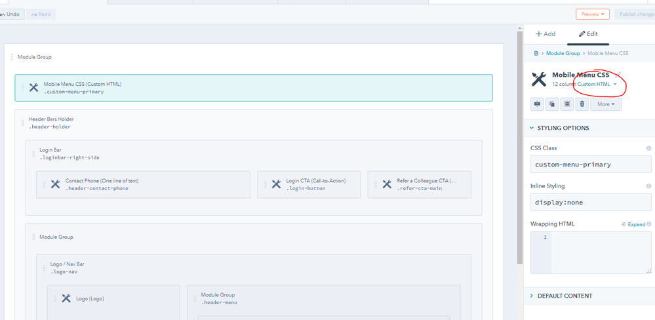Click the tools icon of the Refer a Colleague CTA module
655x320 pixels.
pos(387,184)
